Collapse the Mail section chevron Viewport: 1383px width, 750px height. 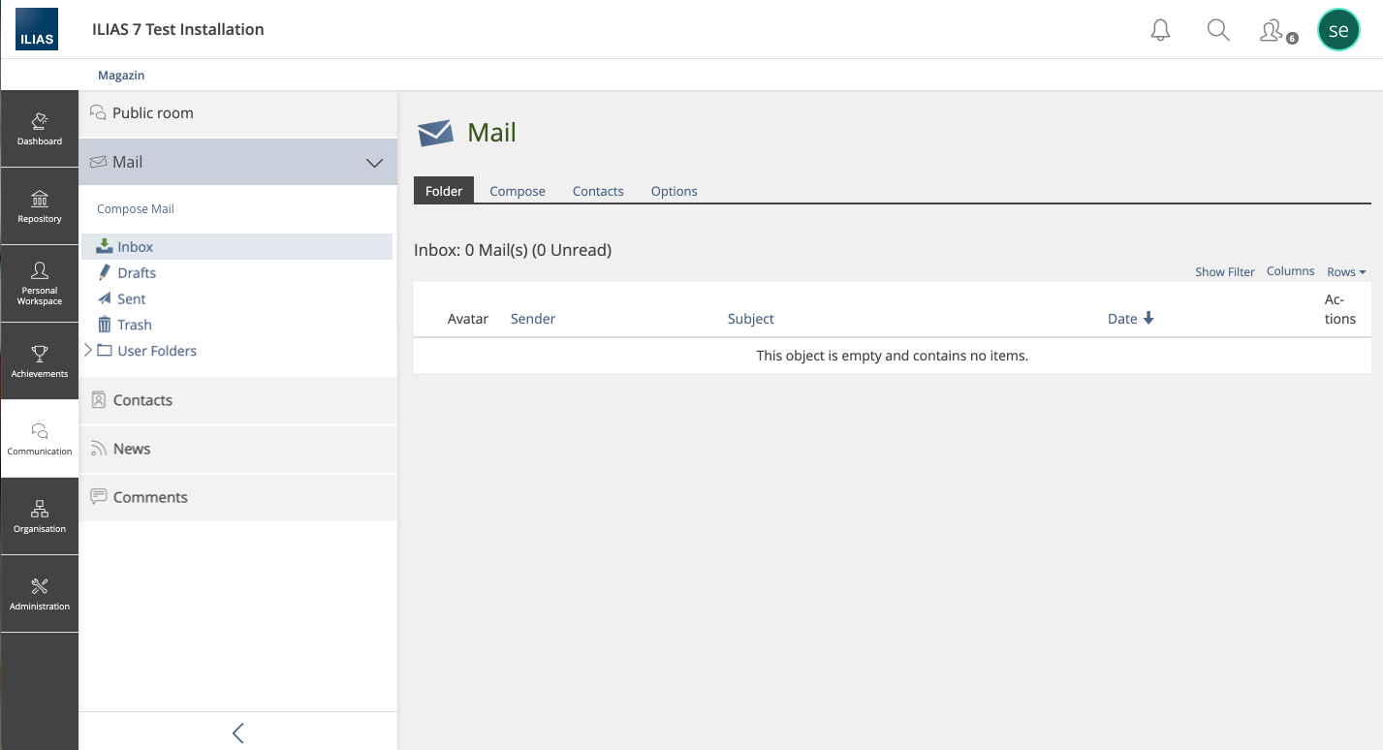(374, 163)
